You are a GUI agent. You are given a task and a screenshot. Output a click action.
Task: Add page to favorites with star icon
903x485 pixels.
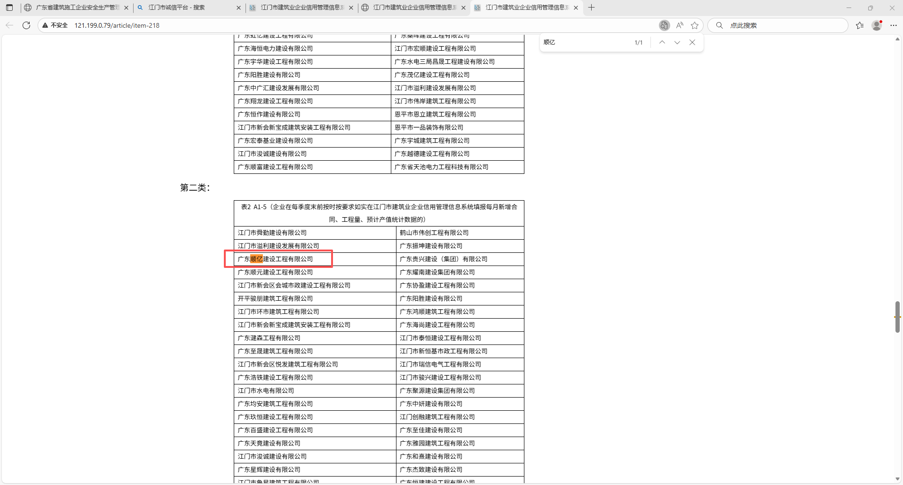695,25
